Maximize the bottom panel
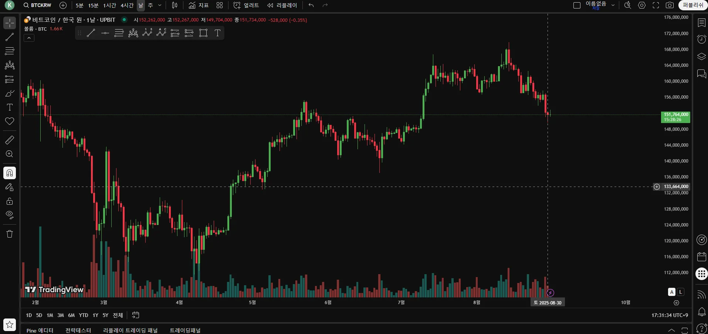708x334 pixels. tap(685, 330)
